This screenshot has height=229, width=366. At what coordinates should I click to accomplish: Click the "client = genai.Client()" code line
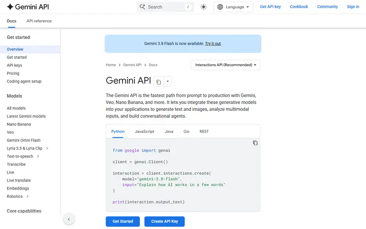[140, 162]
